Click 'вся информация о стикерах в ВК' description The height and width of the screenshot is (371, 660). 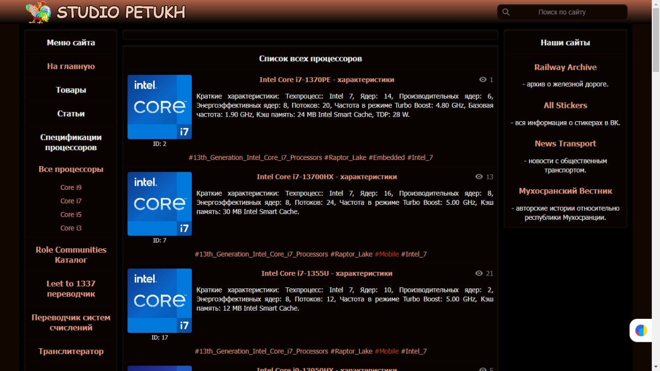(566, 123)
